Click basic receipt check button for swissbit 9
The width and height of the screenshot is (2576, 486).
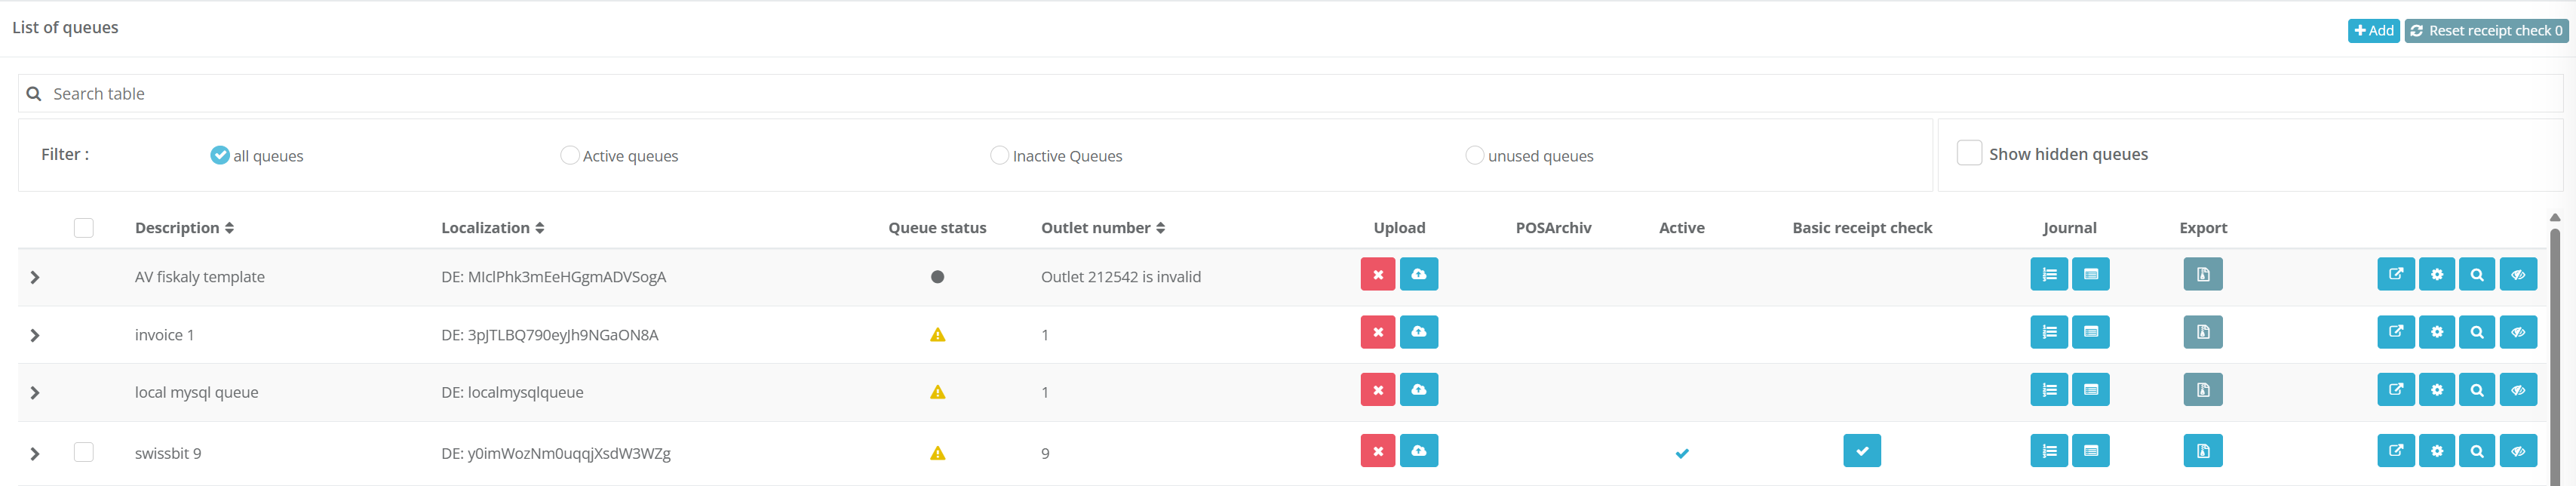[1861, 451]
